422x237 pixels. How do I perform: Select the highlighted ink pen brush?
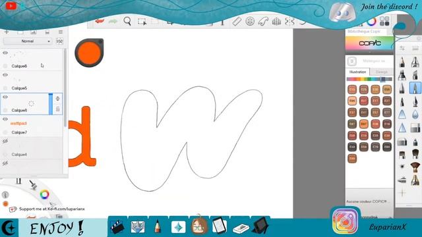415,88
